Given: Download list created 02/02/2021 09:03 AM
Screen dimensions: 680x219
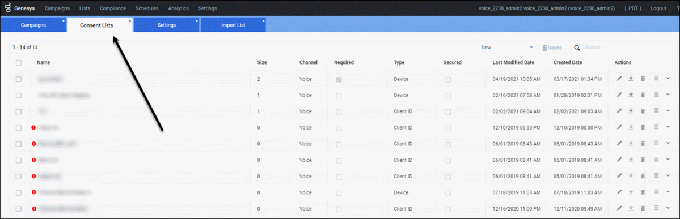Looking at the screenshot, I should 631,111.
